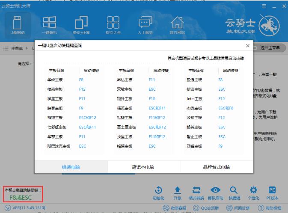288x213 pixels.
Task: Click the 格式转换 icon
Action: pyautogui.click(x=196, y=193)
